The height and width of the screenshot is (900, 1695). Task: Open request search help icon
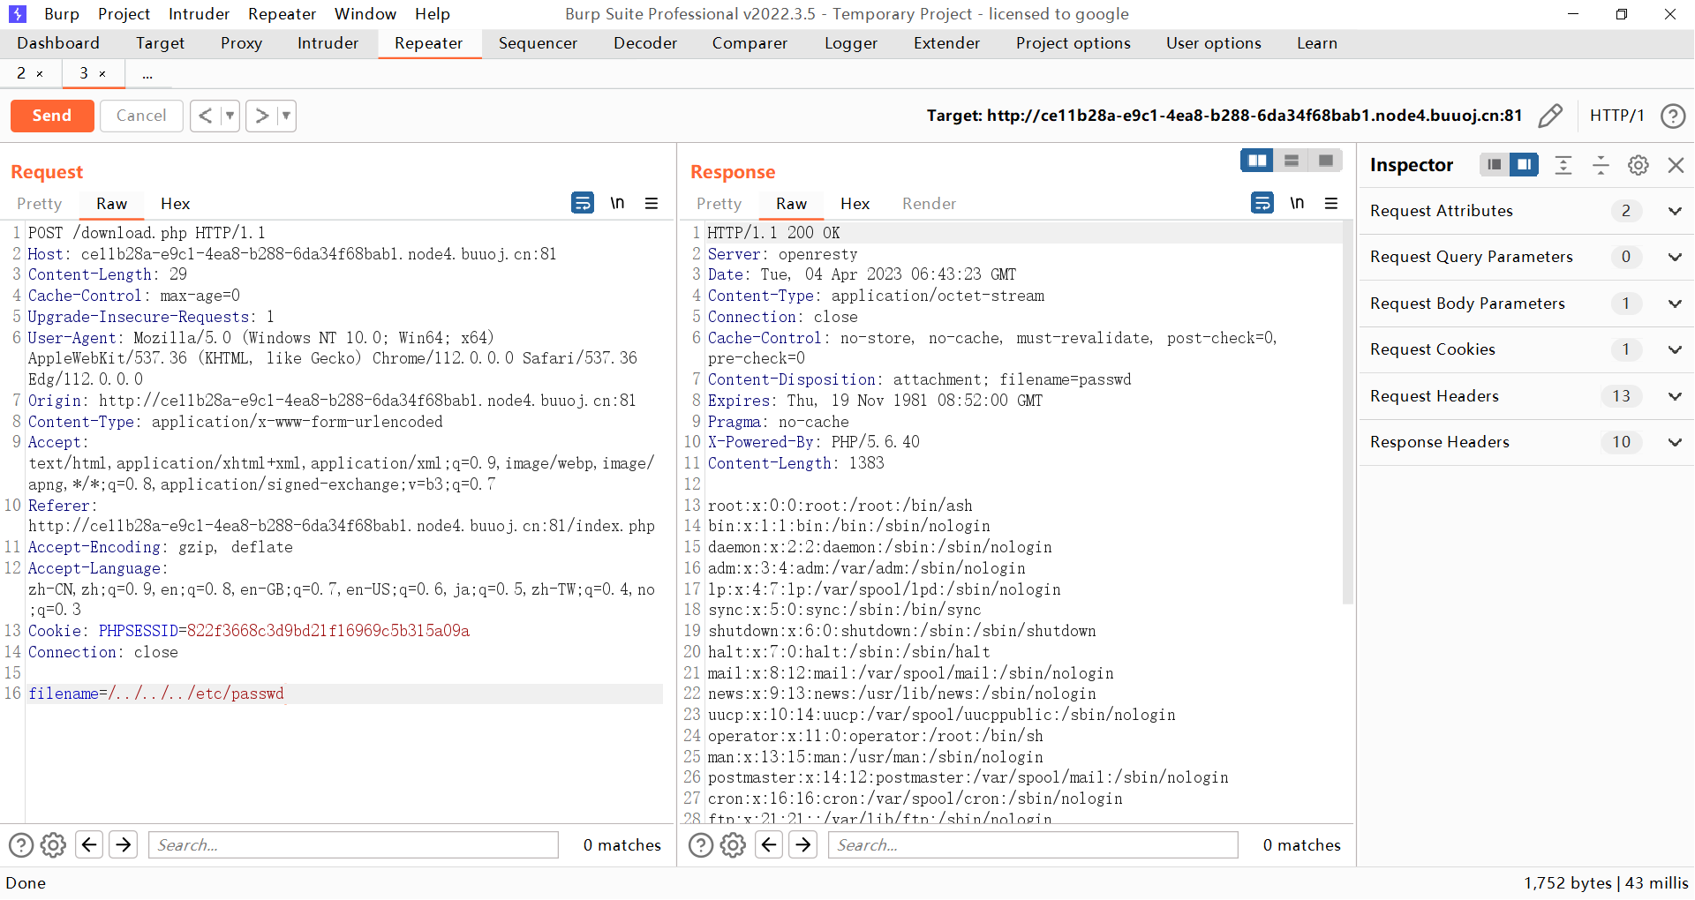21,845
